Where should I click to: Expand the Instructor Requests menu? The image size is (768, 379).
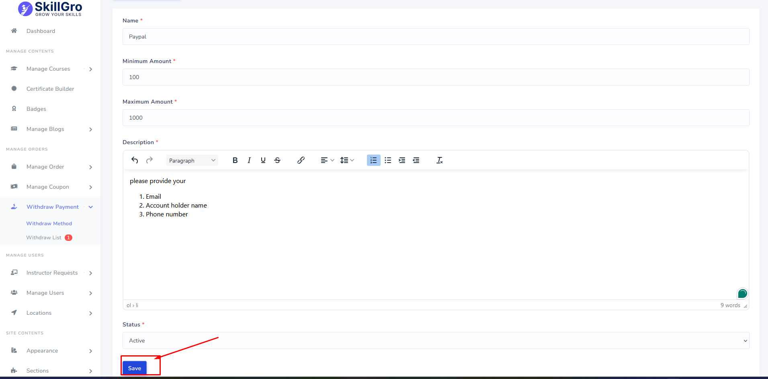(50, 273)
